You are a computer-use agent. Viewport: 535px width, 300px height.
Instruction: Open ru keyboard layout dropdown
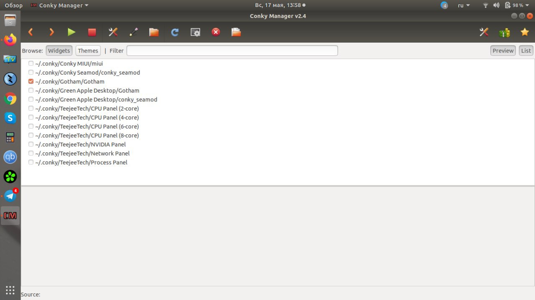point(464,5)
